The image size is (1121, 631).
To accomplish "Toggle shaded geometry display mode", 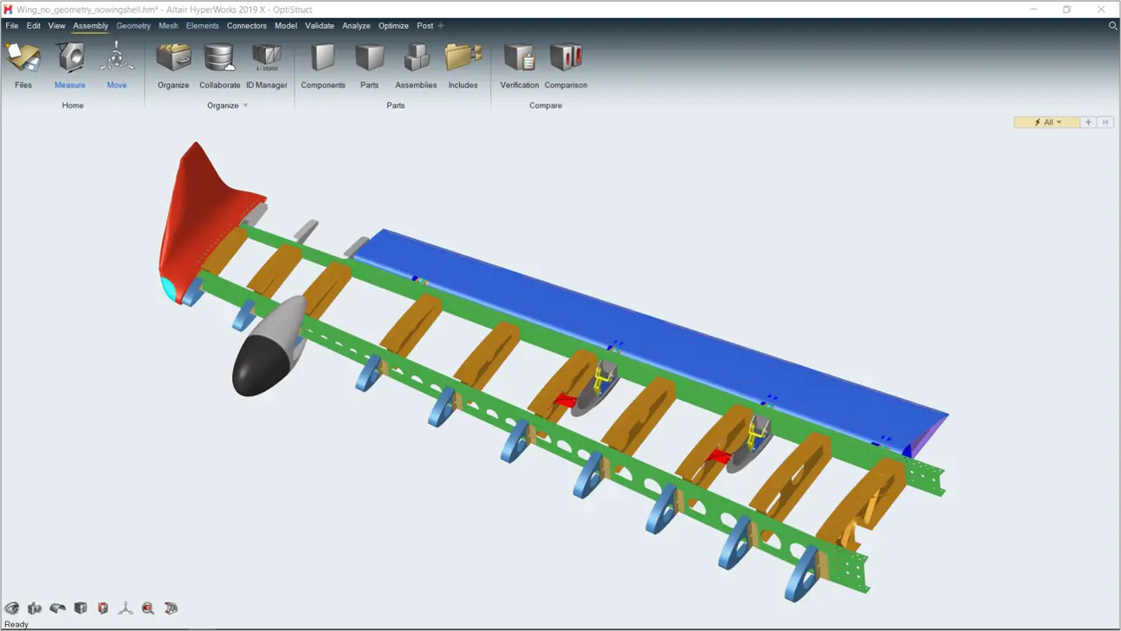I will (57, 608).
